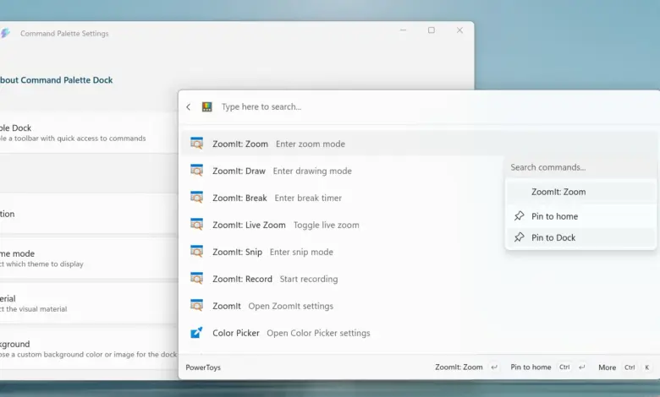The image size is (660, 397).
Task: Click the Command Palette Settings lightning logo
Action: pos(5,33)
